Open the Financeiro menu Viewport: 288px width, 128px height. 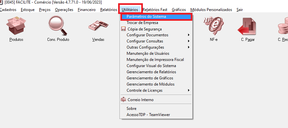click(x=87, y=10)
